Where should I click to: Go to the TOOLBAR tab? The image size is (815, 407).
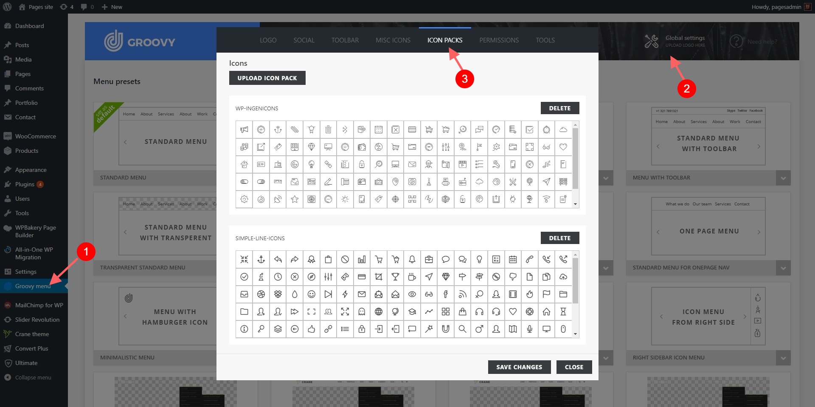(x=345, y=40)
